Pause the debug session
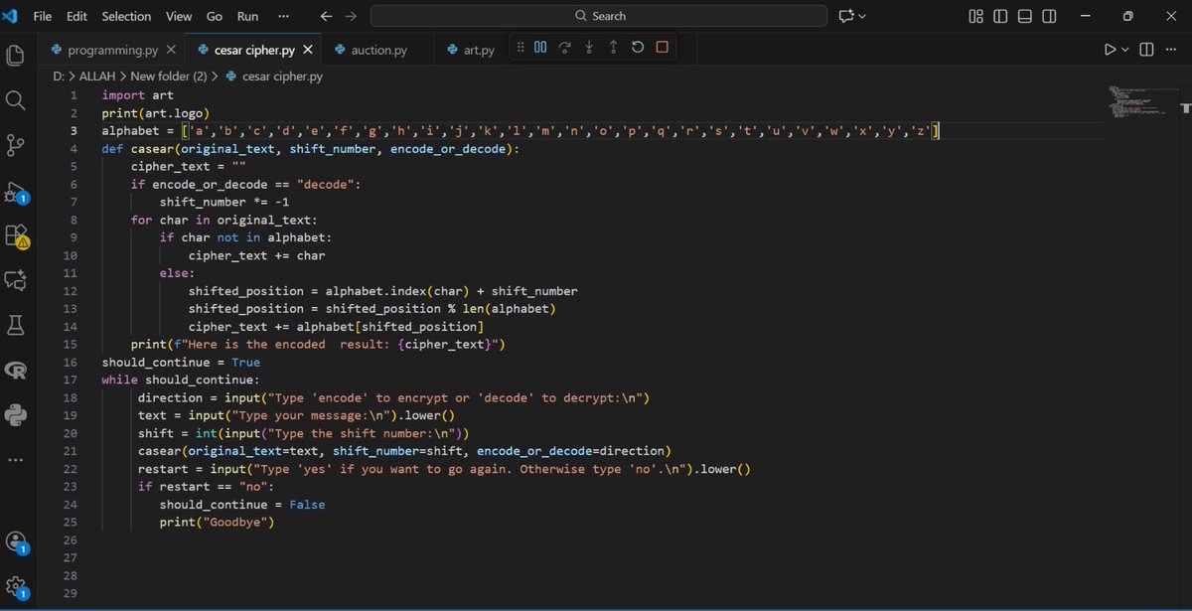 [540, 47]
